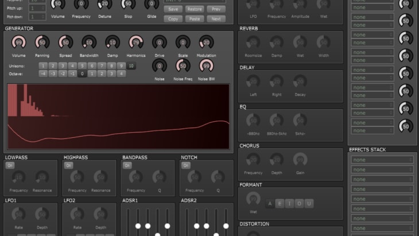Open the third Effects Stack dropdown
The image size is (419, 236).
tap(382, 179)
